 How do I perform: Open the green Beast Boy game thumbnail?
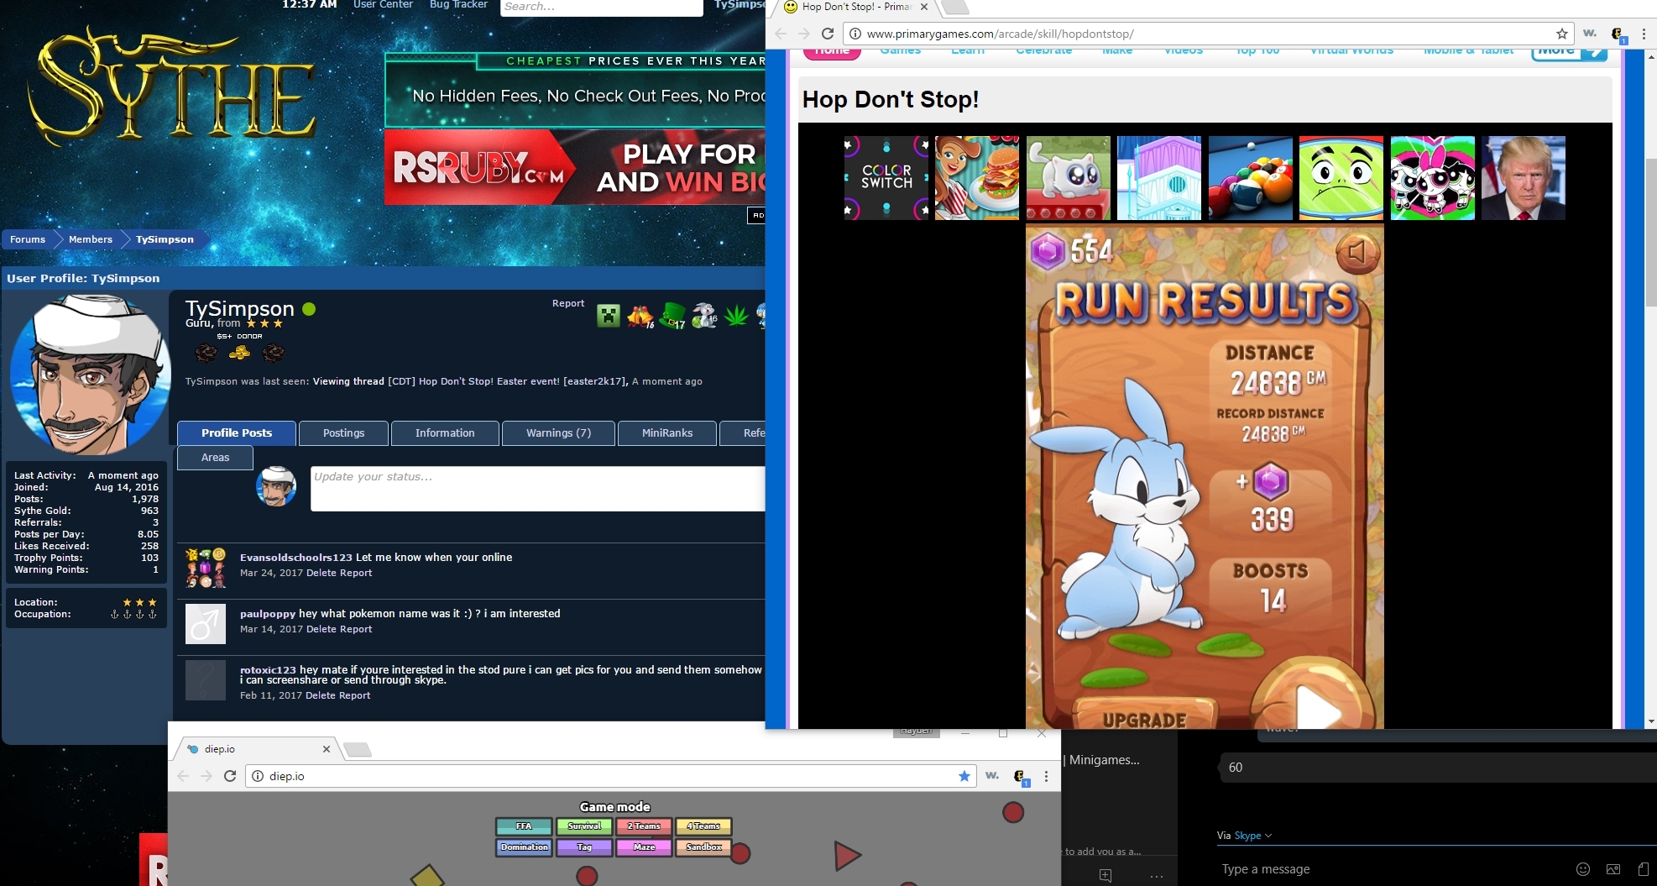(x=1341, y=178)
